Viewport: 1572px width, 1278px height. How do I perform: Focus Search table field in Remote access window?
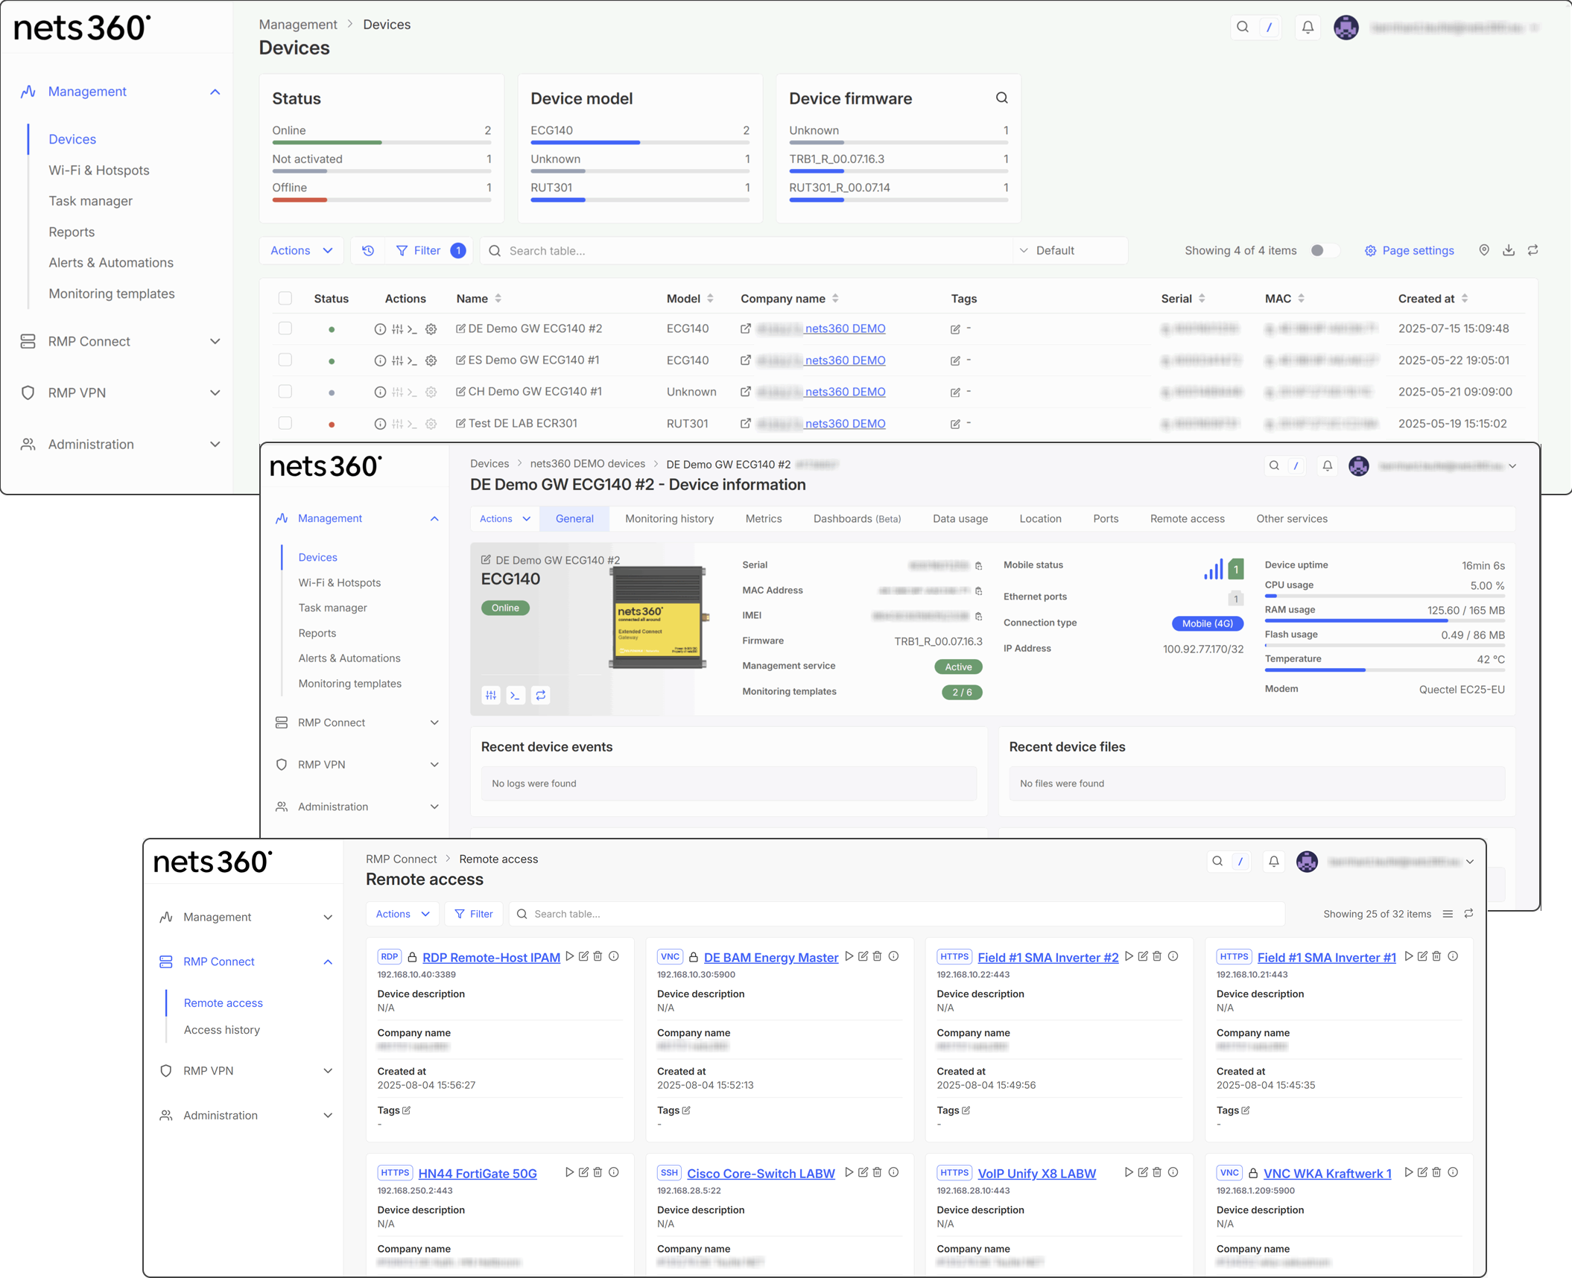897,914
